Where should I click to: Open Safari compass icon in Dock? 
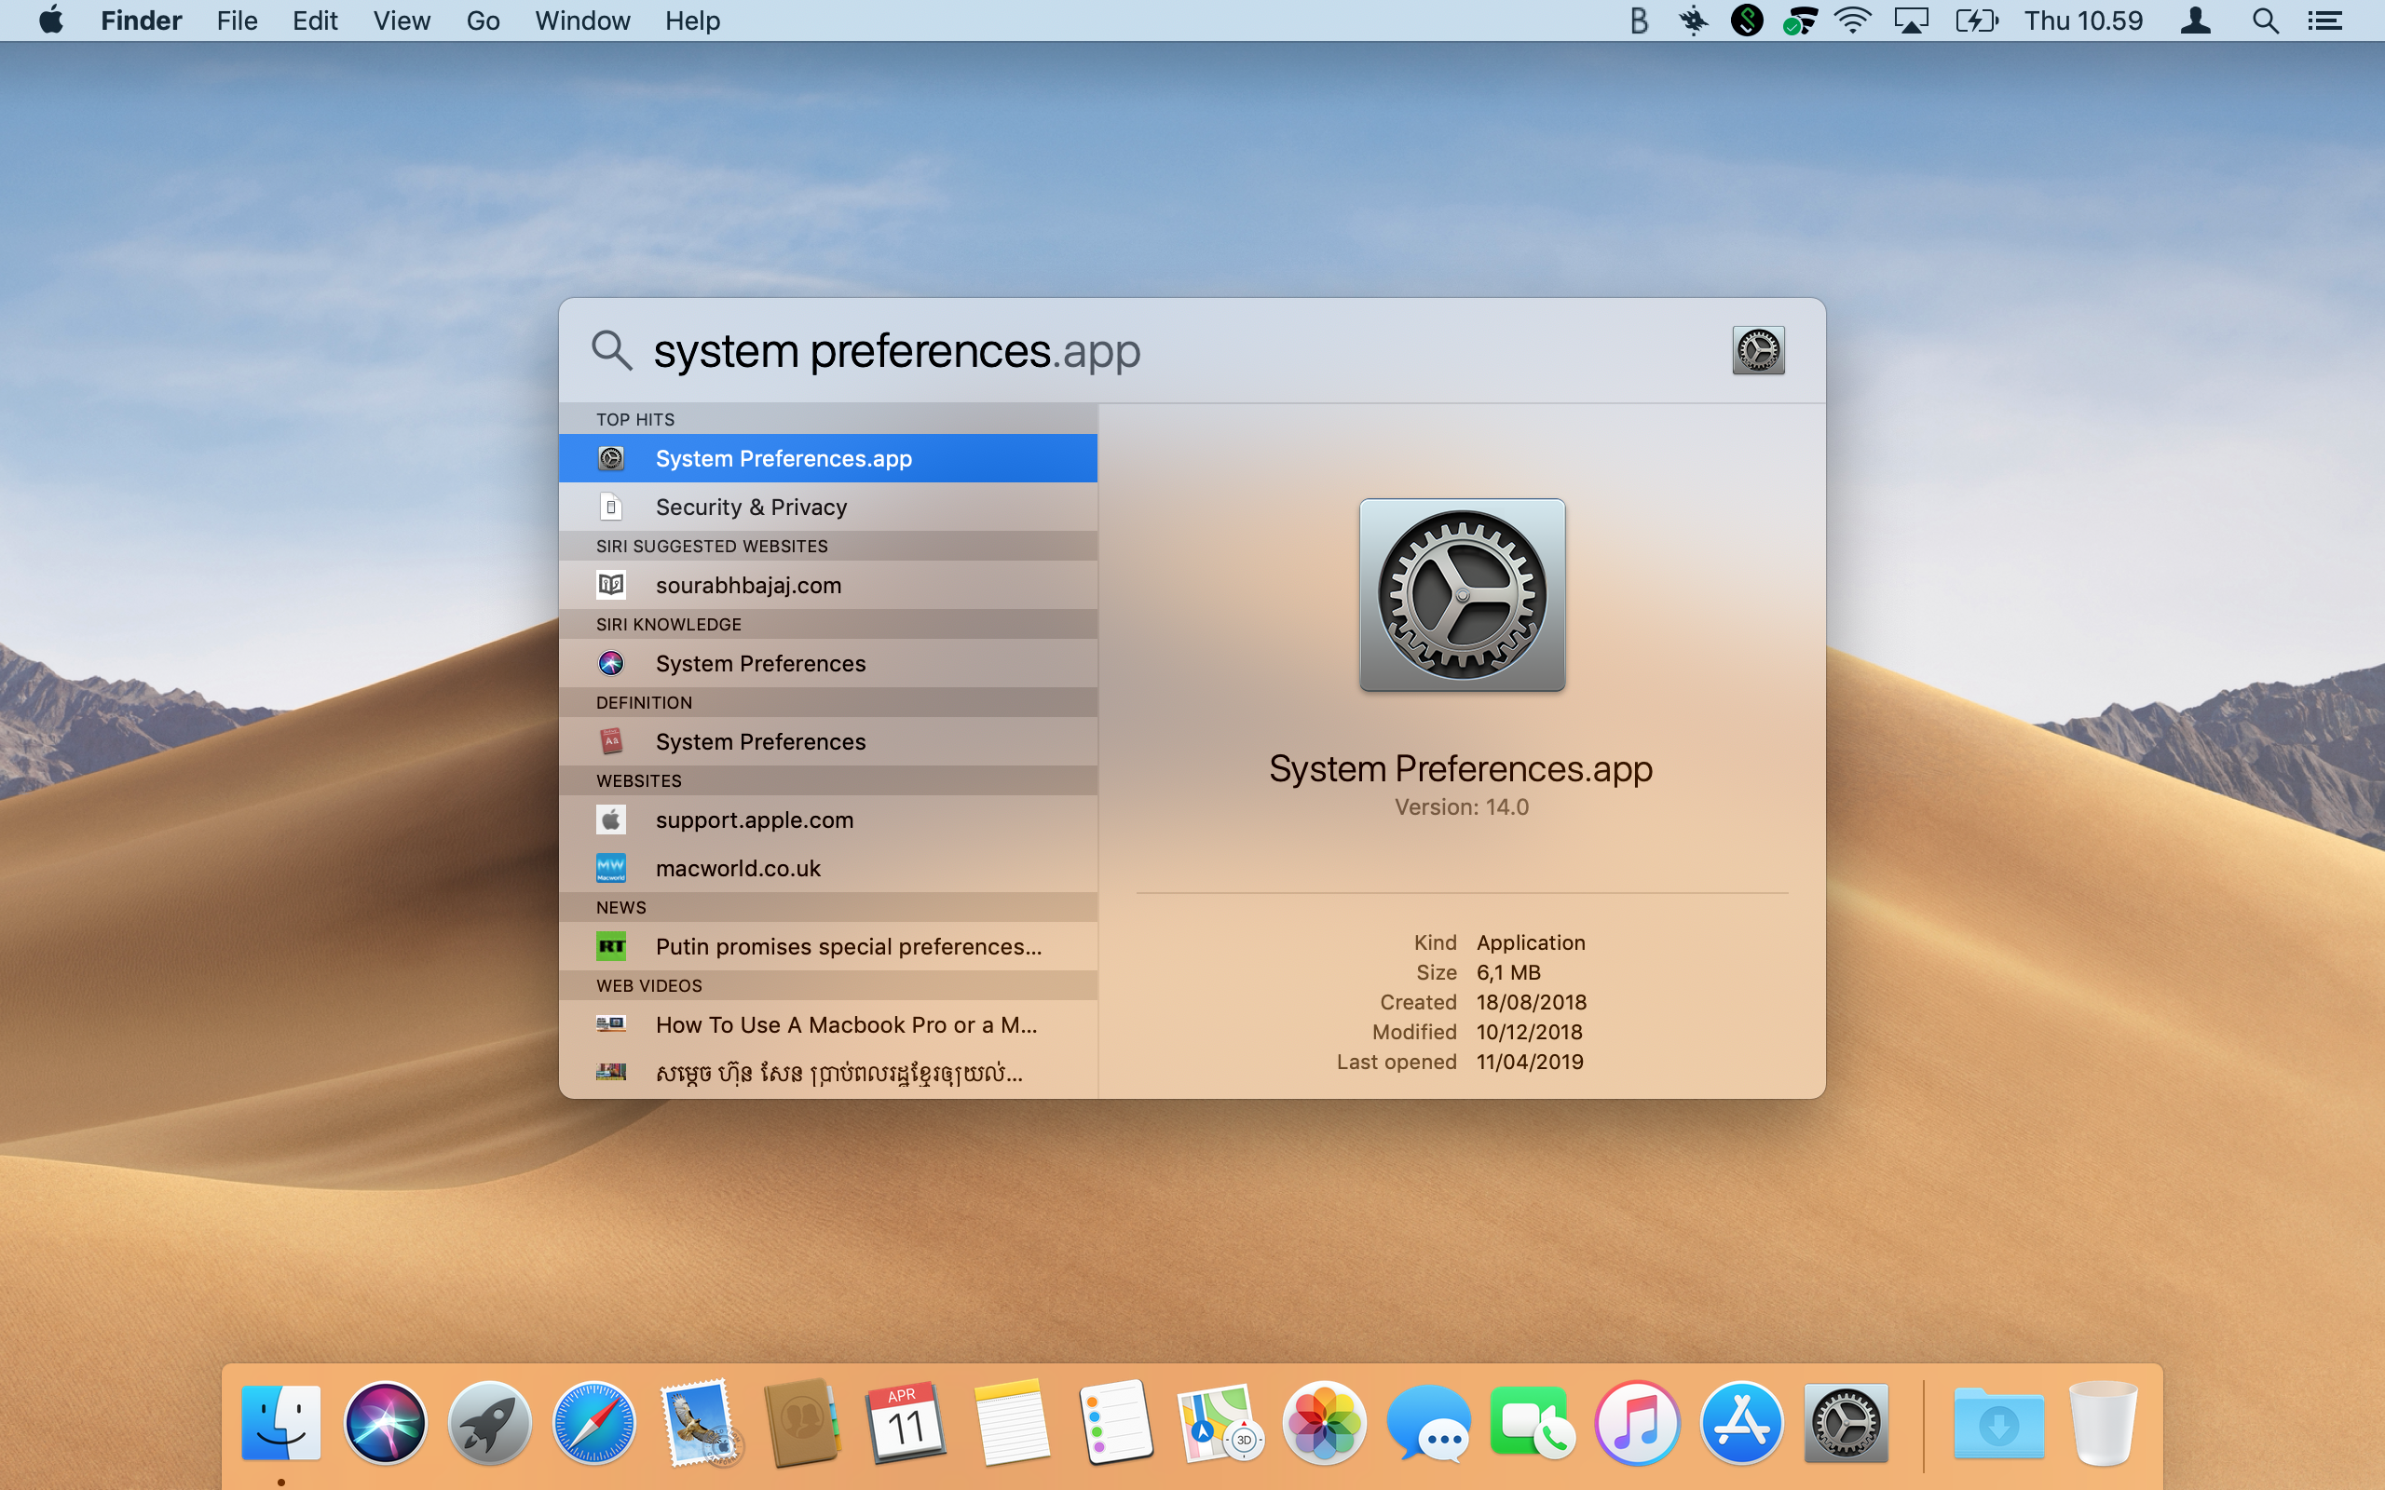[x=594, y=1423]
